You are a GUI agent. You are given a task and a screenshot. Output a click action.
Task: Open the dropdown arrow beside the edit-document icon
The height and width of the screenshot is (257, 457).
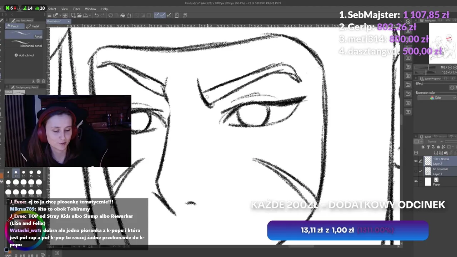coord(60,15)
